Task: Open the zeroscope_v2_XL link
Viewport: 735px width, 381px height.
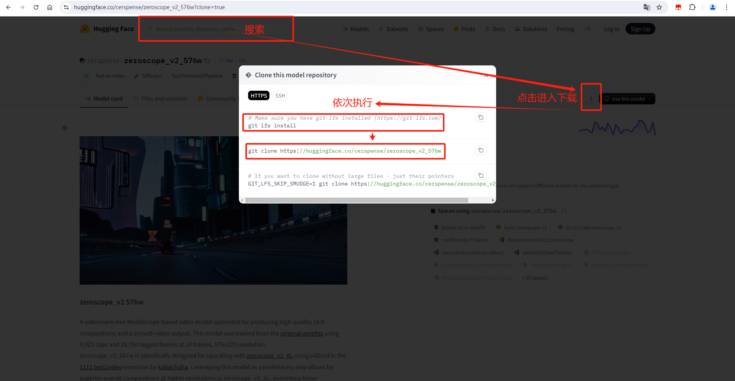Action: [x=269, y=355]
